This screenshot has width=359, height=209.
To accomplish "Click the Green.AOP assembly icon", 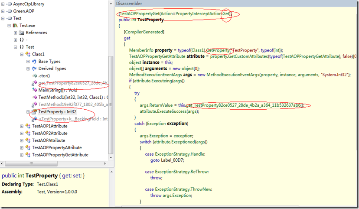I will (x=9, y=11).
